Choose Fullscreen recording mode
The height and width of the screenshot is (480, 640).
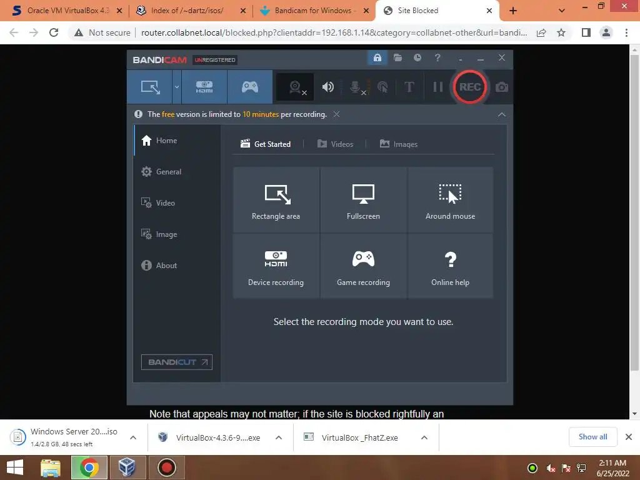pos(363,200)
